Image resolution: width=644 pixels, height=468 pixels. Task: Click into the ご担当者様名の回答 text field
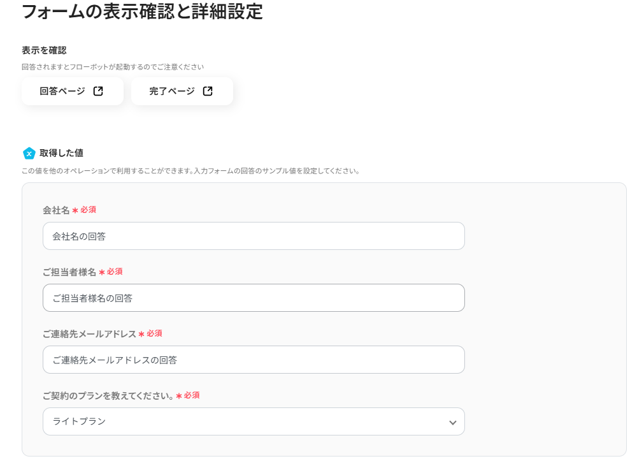tap(254, 298)
